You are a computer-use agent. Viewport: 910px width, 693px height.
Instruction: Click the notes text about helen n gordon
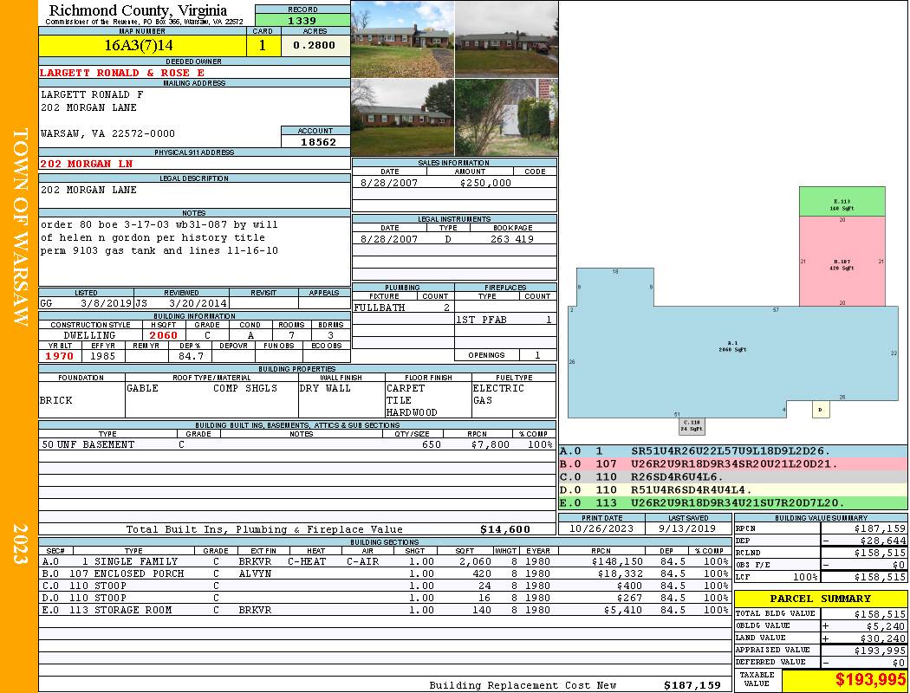[152, 237]
